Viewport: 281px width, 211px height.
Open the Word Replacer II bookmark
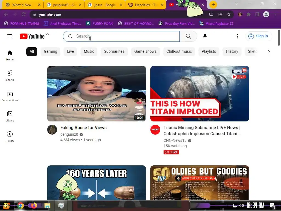pos(216,24)
